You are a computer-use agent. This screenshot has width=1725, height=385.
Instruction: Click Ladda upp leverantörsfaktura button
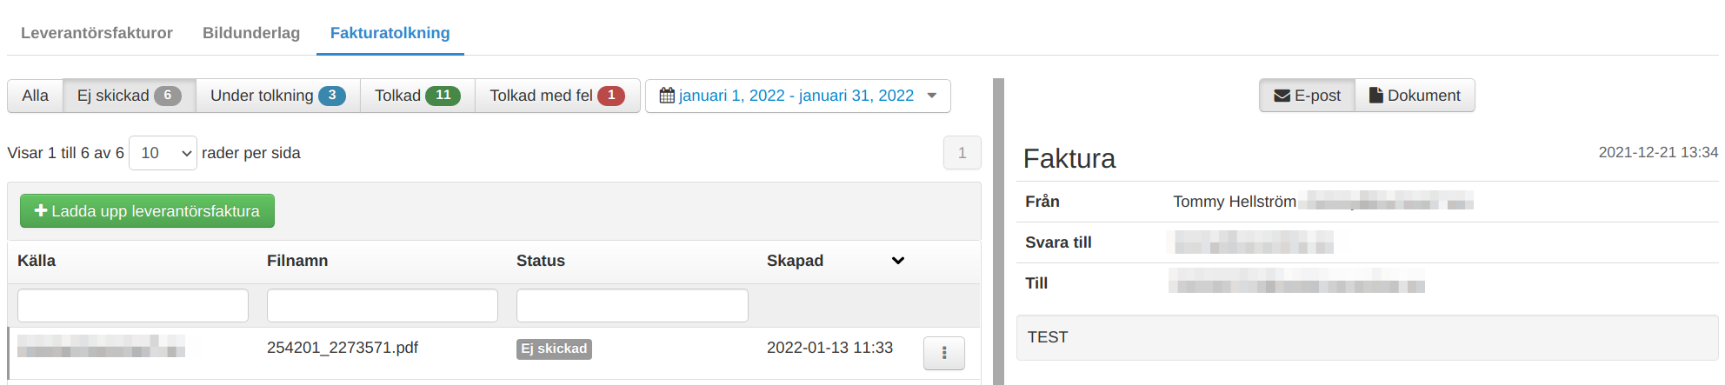click(x=147, y=210)
